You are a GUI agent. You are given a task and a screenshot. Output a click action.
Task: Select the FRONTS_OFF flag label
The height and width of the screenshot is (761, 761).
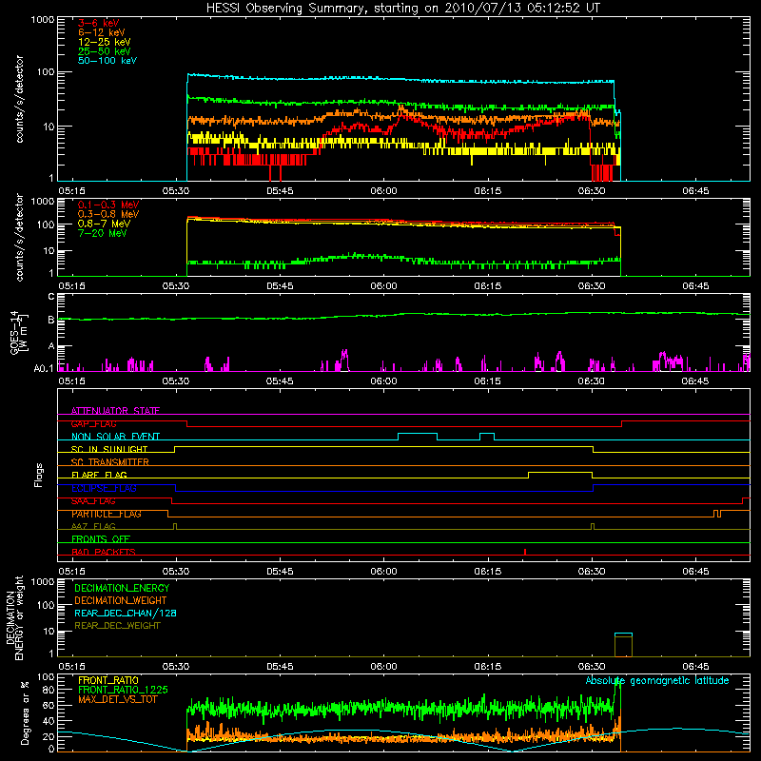pyautogui.click(x=101, y=539)
